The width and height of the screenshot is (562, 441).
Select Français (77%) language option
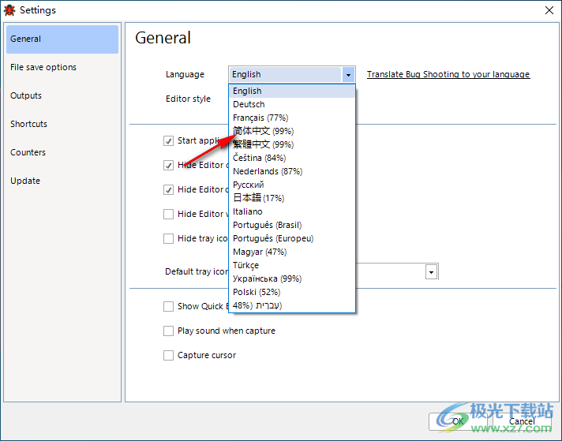coord(292,118)
